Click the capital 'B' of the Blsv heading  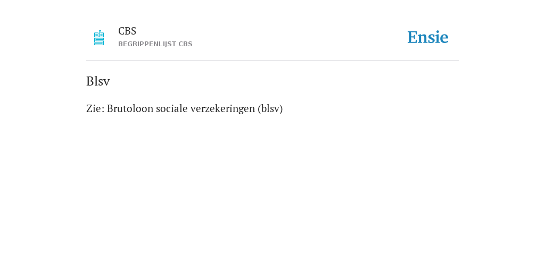coord(89,81)
